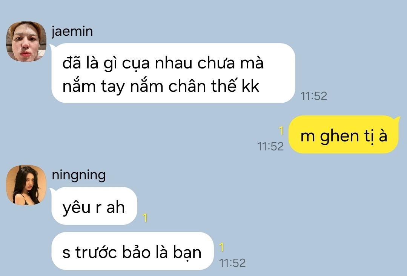Open jaemin's face-mask profile picture
The width and height of the screenshot is (407, 276).
click(26, 41)
